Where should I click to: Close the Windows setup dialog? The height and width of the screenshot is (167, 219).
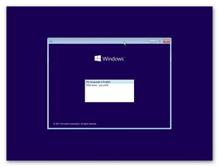tap(166, 42)
